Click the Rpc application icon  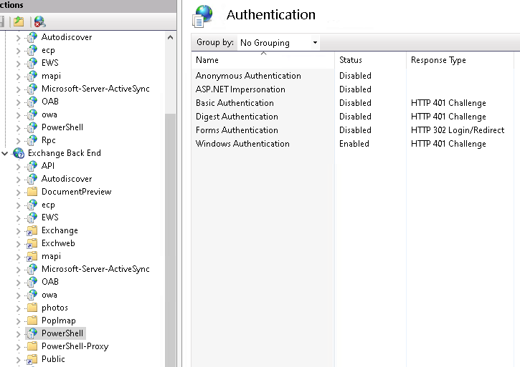[x=32, y=140]
